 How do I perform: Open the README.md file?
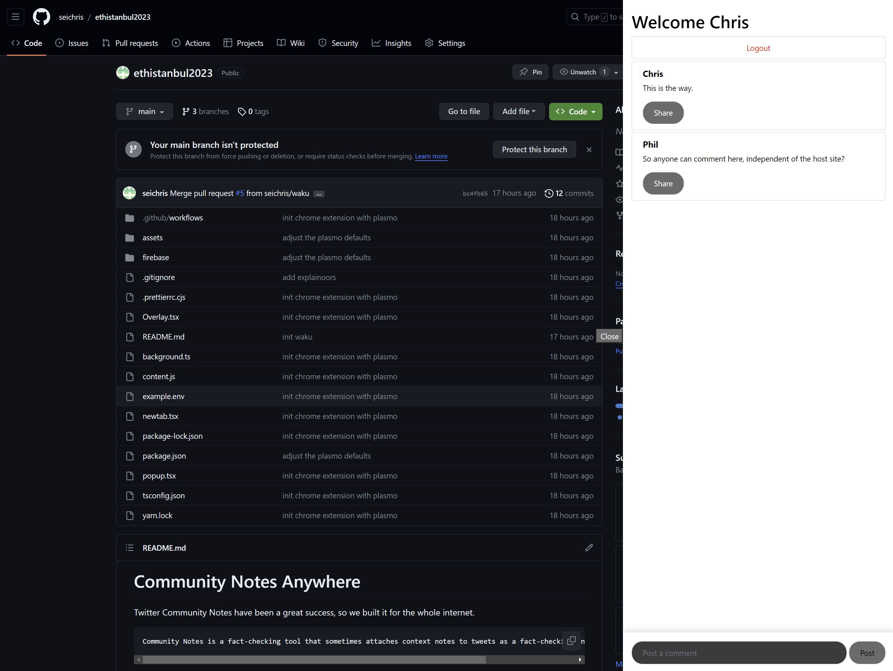pyautogui.click(x=163, y=337)
